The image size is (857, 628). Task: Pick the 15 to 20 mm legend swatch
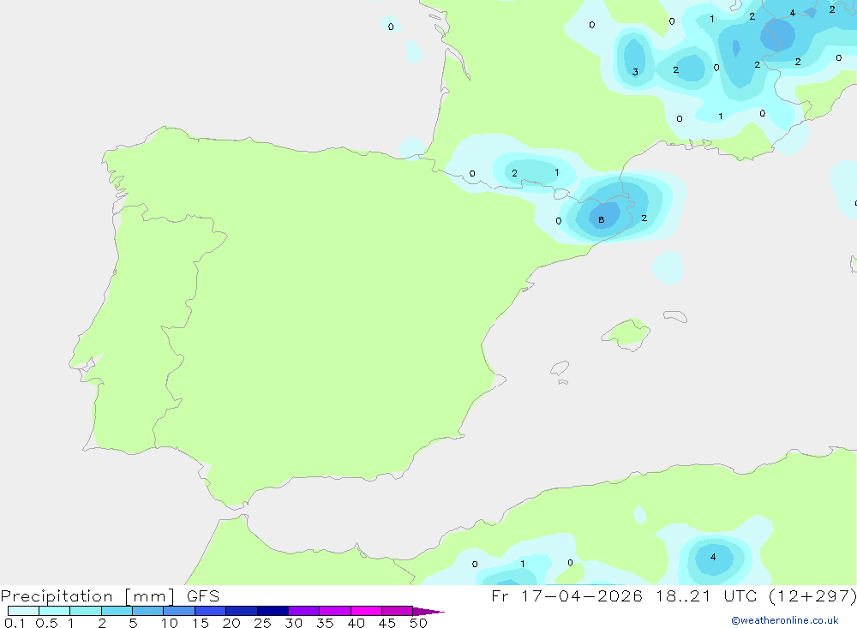(211, 611)
